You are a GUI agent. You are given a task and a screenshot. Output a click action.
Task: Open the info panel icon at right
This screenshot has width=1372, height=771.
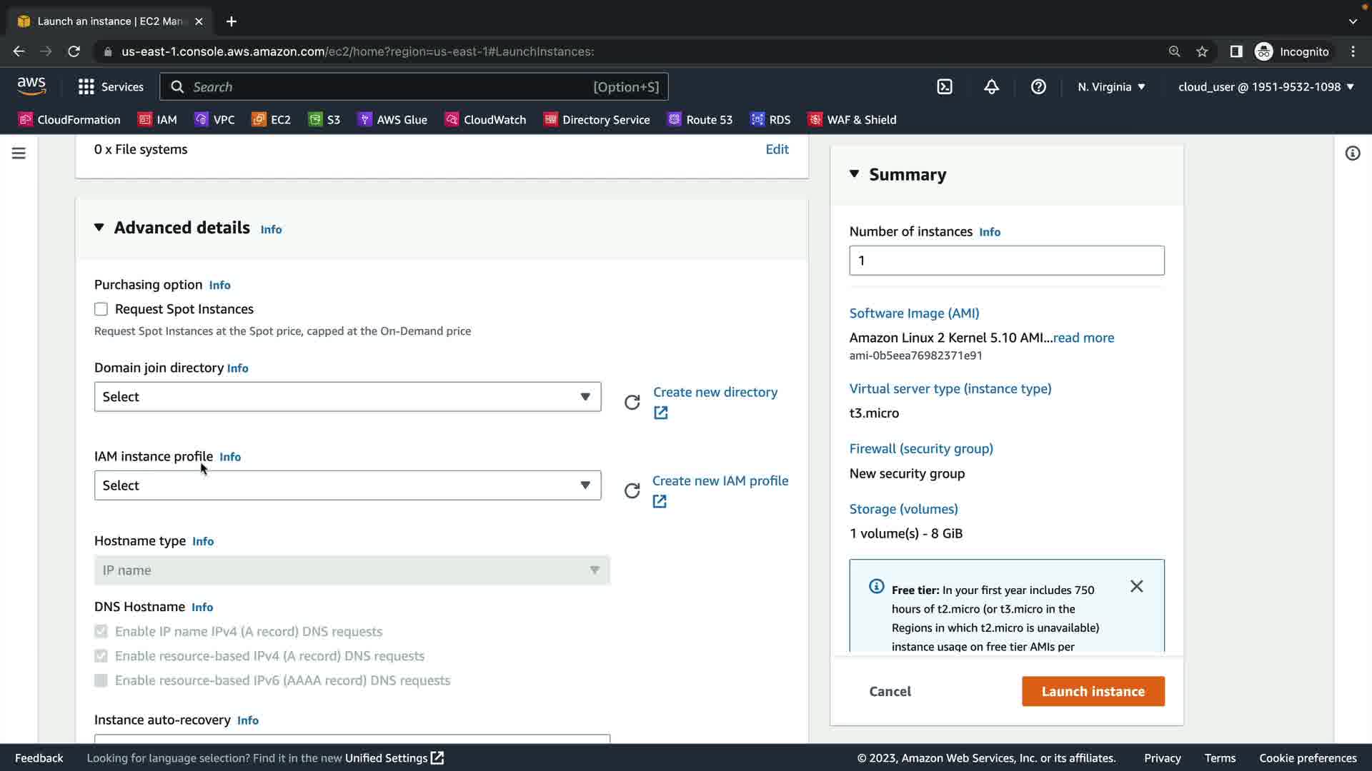point(1352,153)
